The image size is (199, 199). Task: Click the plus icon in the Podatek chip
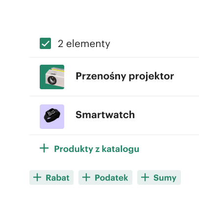[86, 177]
